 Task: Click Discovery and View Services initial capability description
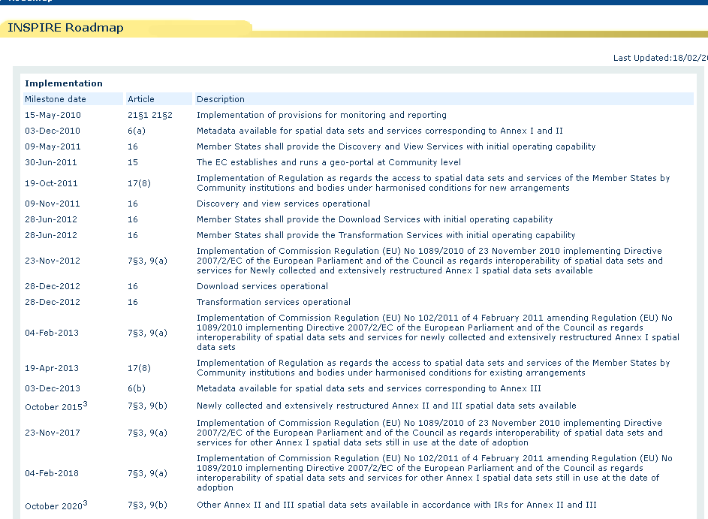pyautogui.click(x=396, y=146)
